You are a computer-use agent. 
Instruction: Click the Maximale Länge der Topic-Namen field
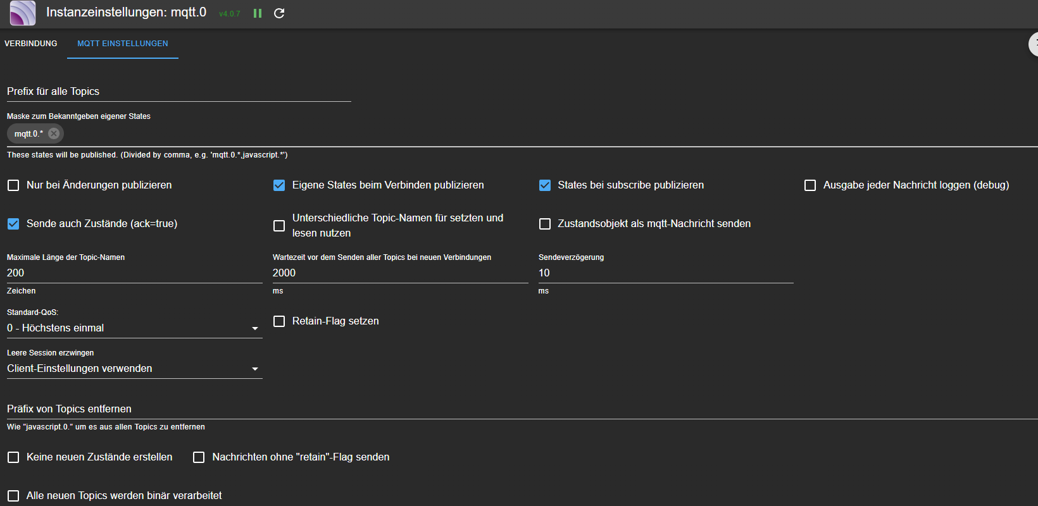tap(135, 273)
